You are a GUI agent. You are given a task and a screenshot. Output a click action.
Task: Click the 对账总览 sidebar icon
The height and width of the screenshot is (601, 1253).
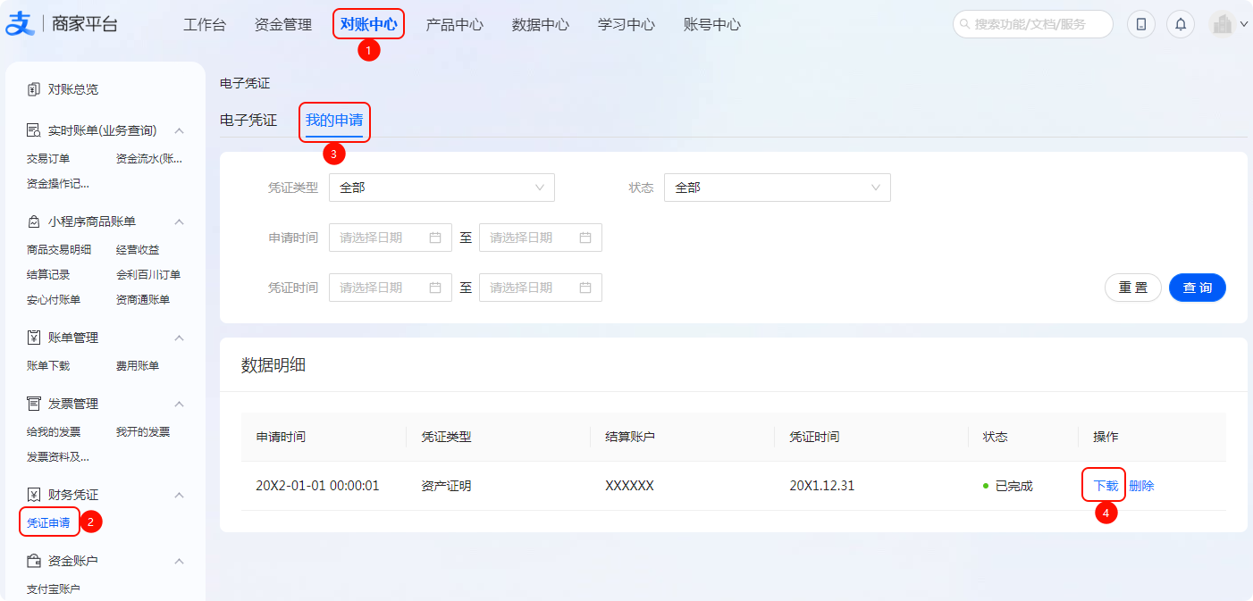click(x=34, y=89)
